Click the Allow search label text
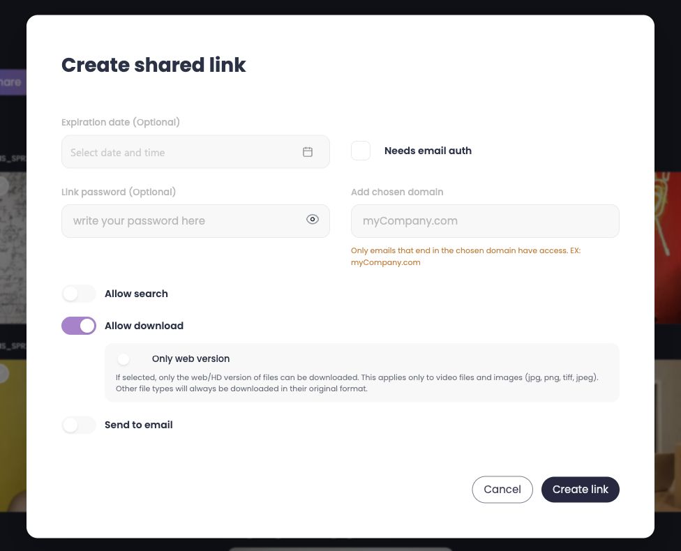 pyautogui.click(x=136, y=294)
